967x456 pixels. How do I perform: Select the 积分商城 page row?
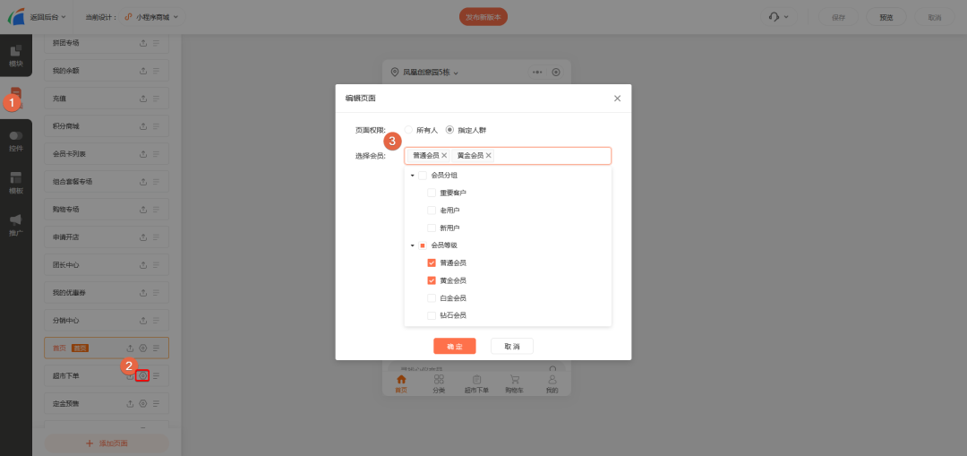coord(106,126)
